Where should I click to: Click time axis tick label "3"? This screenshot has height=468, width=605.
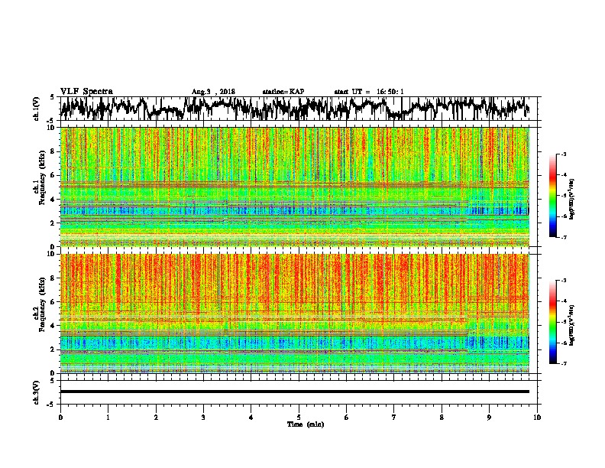coord(203,418)
